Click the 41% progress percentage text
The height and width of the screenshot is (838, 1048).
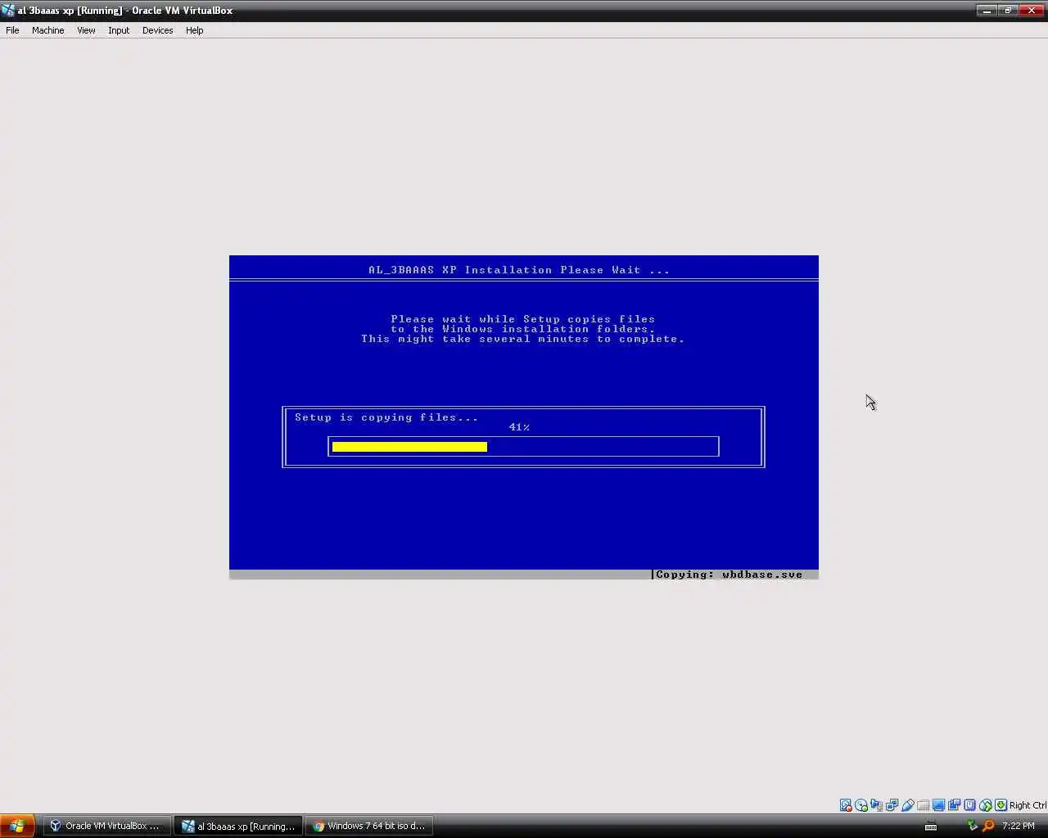(519, 427)
